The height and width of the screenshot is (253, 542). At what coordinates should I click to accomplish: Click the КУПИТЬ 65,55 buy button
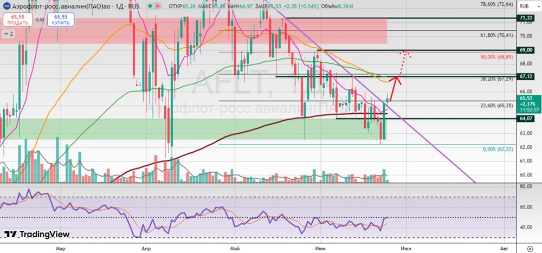click(61, 20)
